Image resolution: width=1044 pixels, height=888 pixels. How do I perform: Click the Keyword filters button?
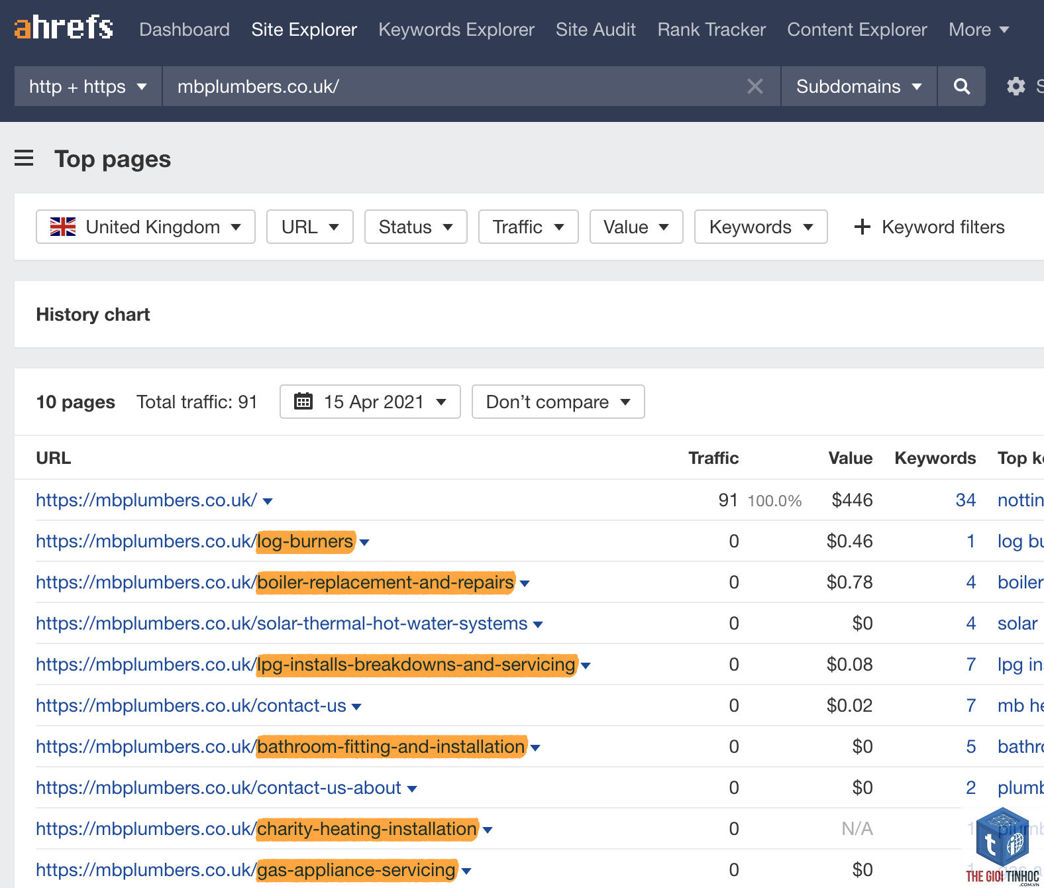[x=929, y=227]
